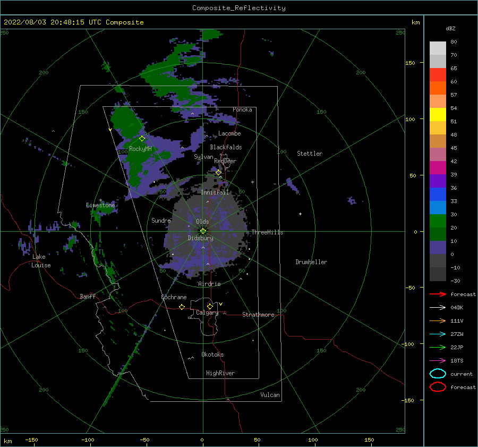Click the HighRiver label

pos(220,373)
